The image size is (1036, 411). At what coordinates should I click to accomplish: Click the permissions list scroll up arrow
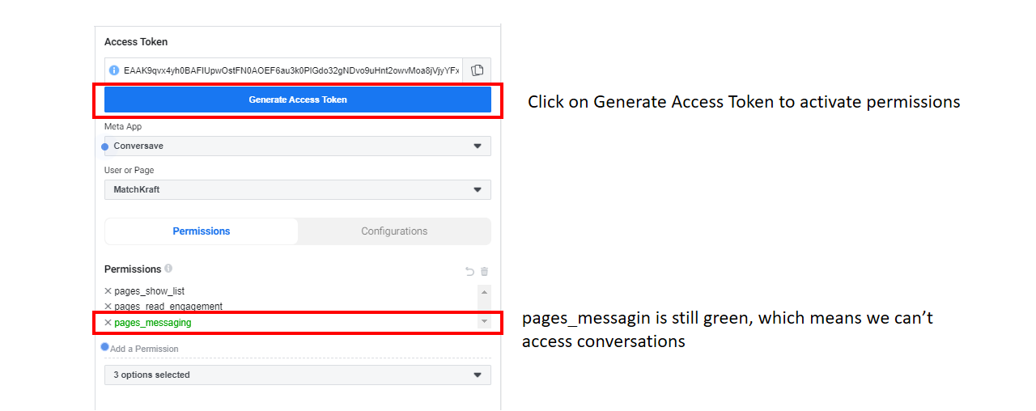[x=484, y=291]
